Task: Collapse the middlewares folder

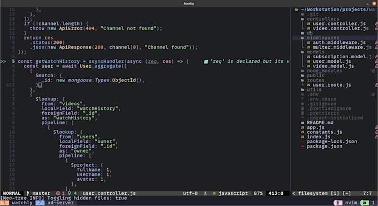Action: coord(323,38)
